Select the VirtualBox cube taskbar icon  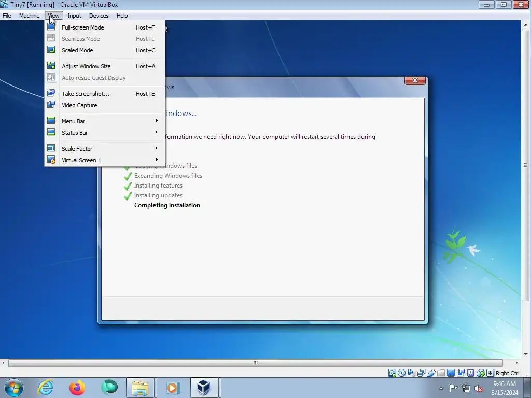pos(204,388)
